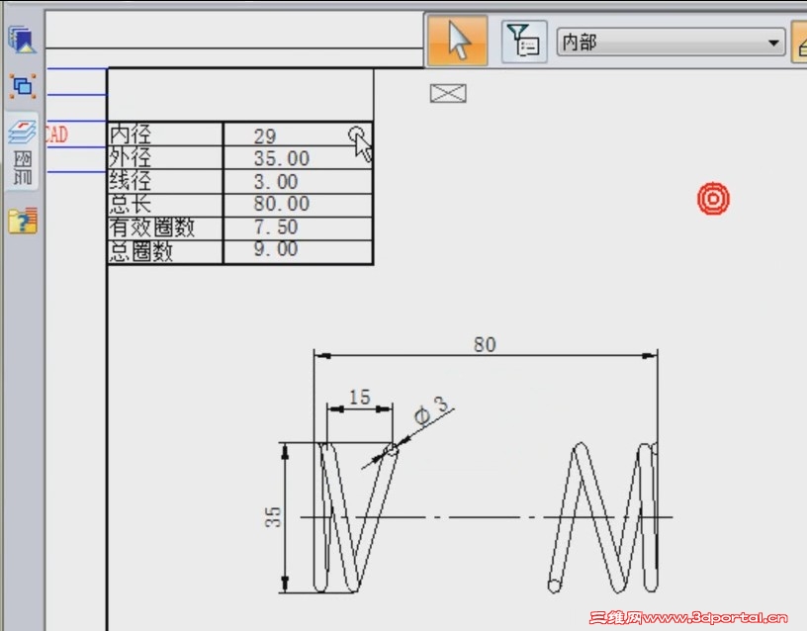
Task: Select the 15 pitch dimension
Action: coord(360,397)
